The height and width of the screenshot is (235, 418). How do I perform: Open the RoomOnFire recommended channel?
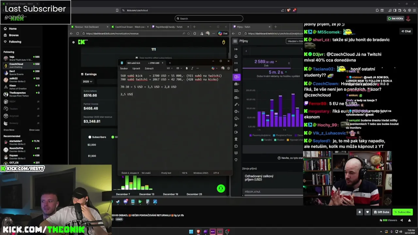pos(21,149)
